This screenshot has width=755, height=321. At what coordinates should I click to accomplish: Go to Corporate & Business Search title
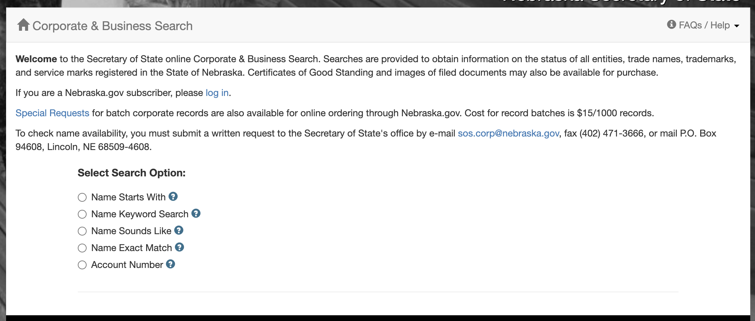pyautogui.click(x=112, y=26)
